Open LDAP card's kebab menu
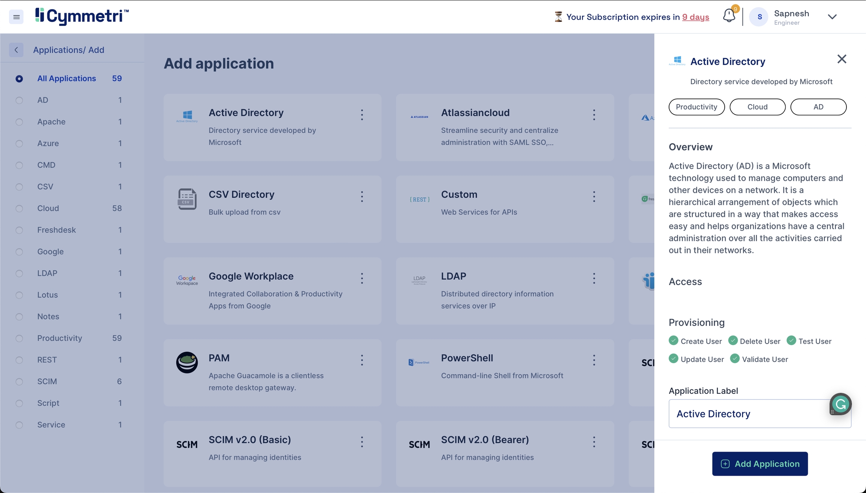 (x=594, y=278)
